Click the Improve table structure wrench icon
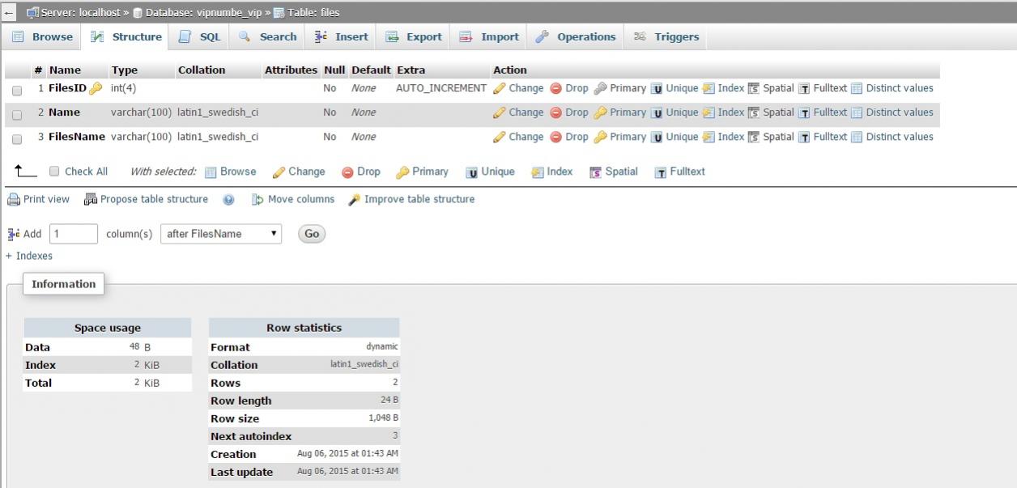 click(x=355, y=199)
